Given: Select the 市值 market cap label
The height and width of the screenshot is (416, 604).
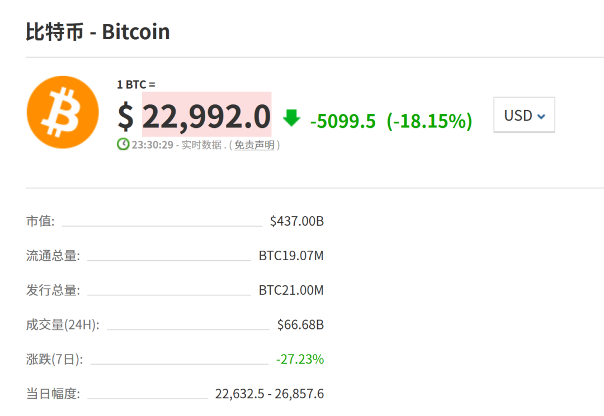Looking at the screenshot, I should tap(40, 221).
